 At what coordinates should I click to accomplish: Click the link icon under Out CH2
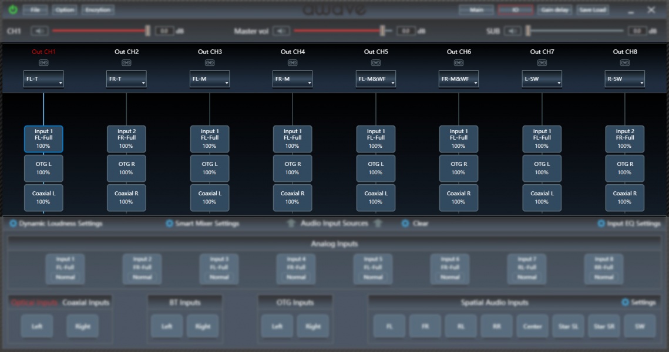point(126,63)
